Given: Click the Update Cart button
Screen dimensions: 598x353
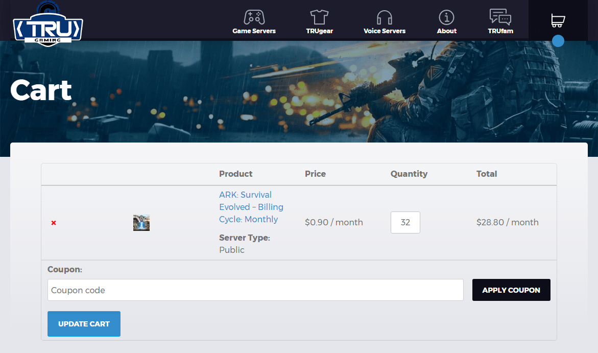Looking at the screenshot, I should [x=84, y=324].
